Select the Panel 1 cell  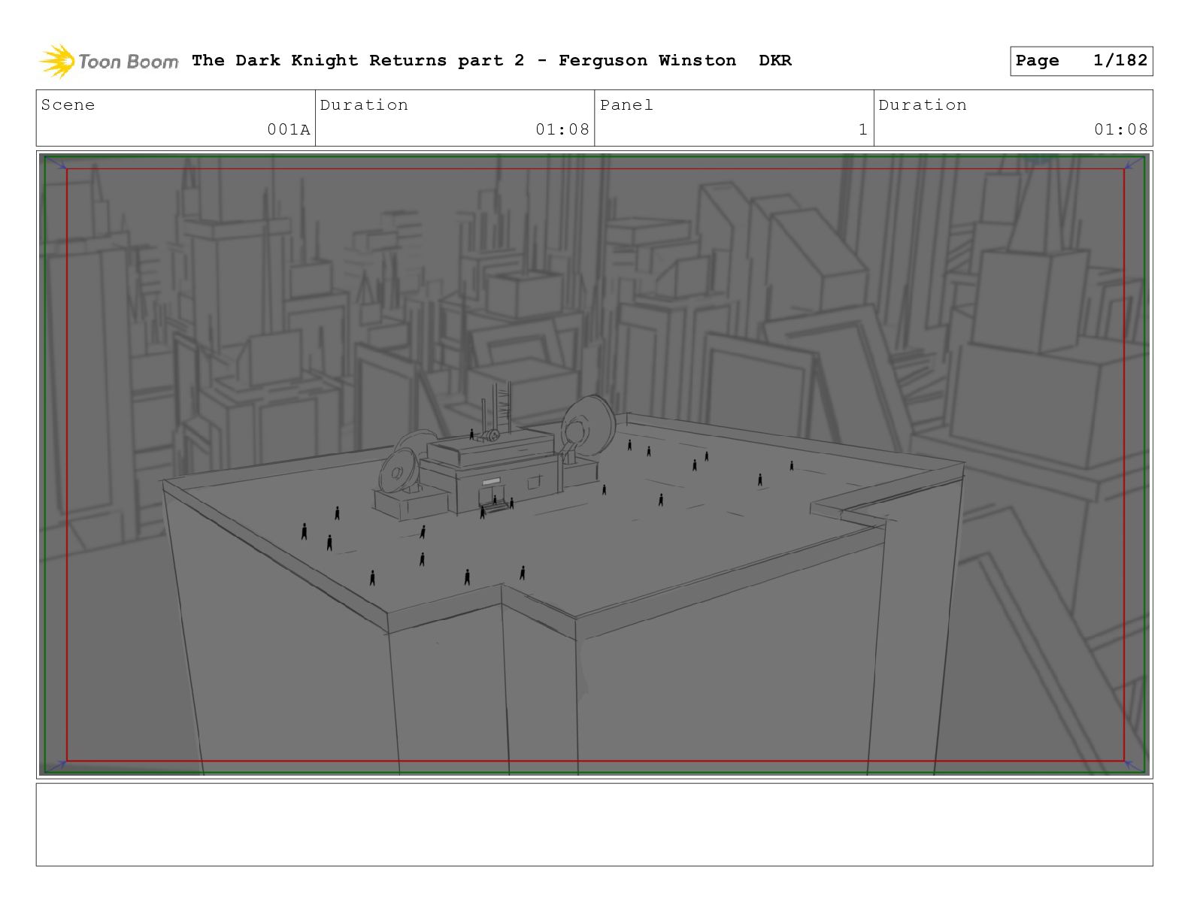[x=734, y=118]
